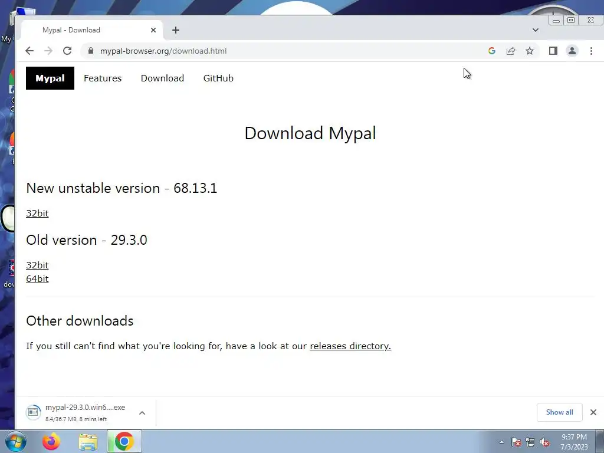Click the Google icon in the address bar
Screen dimensions: 604x453
click(491, 51)
